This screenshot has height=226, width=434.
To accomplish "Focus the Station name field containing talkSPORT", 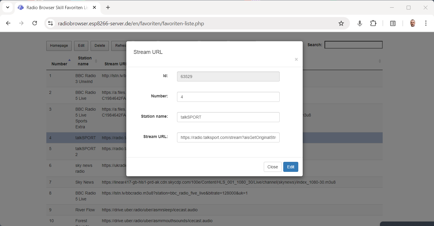I will (x=228, y=117).
